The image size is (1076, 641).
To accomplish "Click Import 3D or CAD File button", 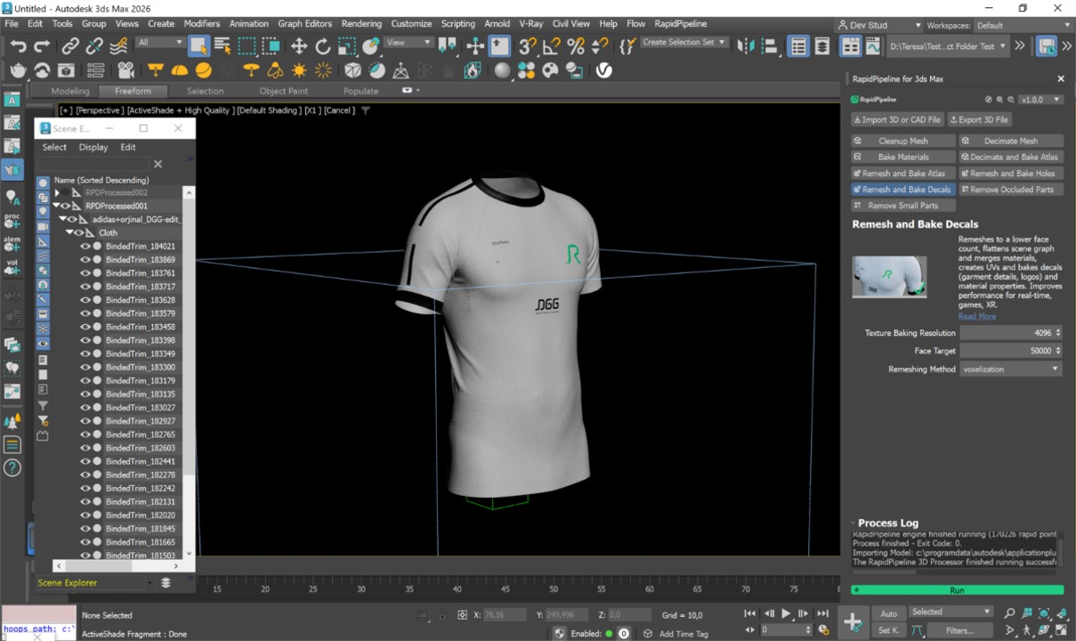I will tap(897, 119).
